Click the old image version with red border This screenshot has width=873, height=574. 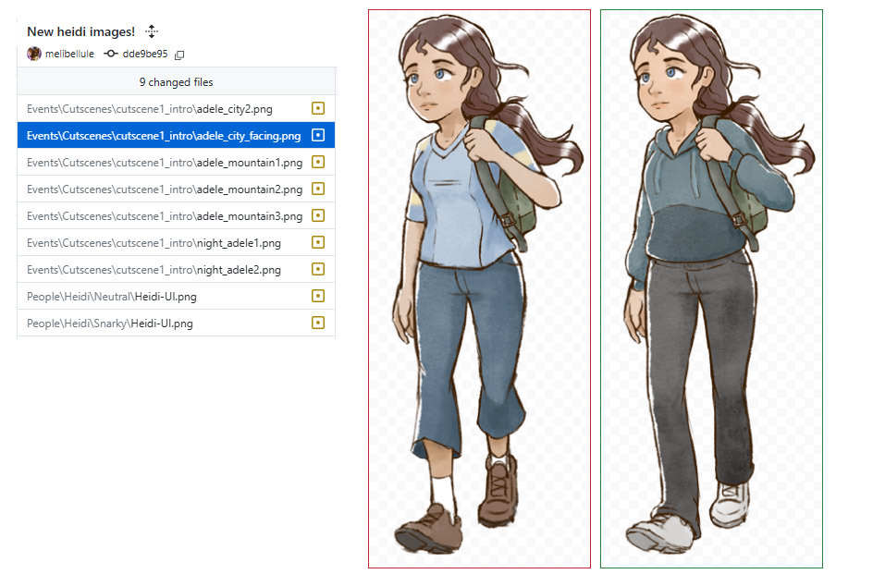point(479,288)
